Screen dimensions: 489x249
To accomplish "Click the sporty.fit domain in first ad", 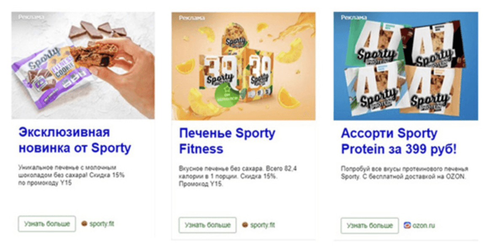I will (x=102, y=224).
